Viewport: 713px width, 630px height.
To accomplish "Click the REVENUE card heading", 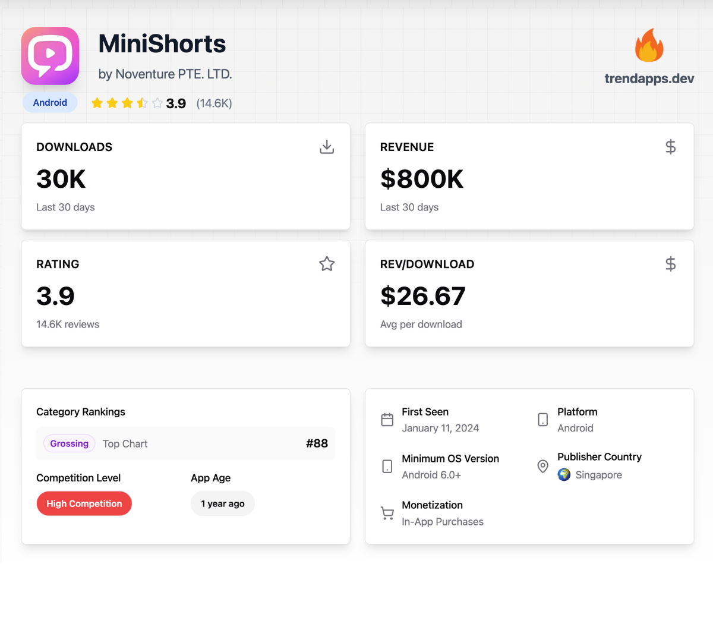I will [x=407, y=147].
